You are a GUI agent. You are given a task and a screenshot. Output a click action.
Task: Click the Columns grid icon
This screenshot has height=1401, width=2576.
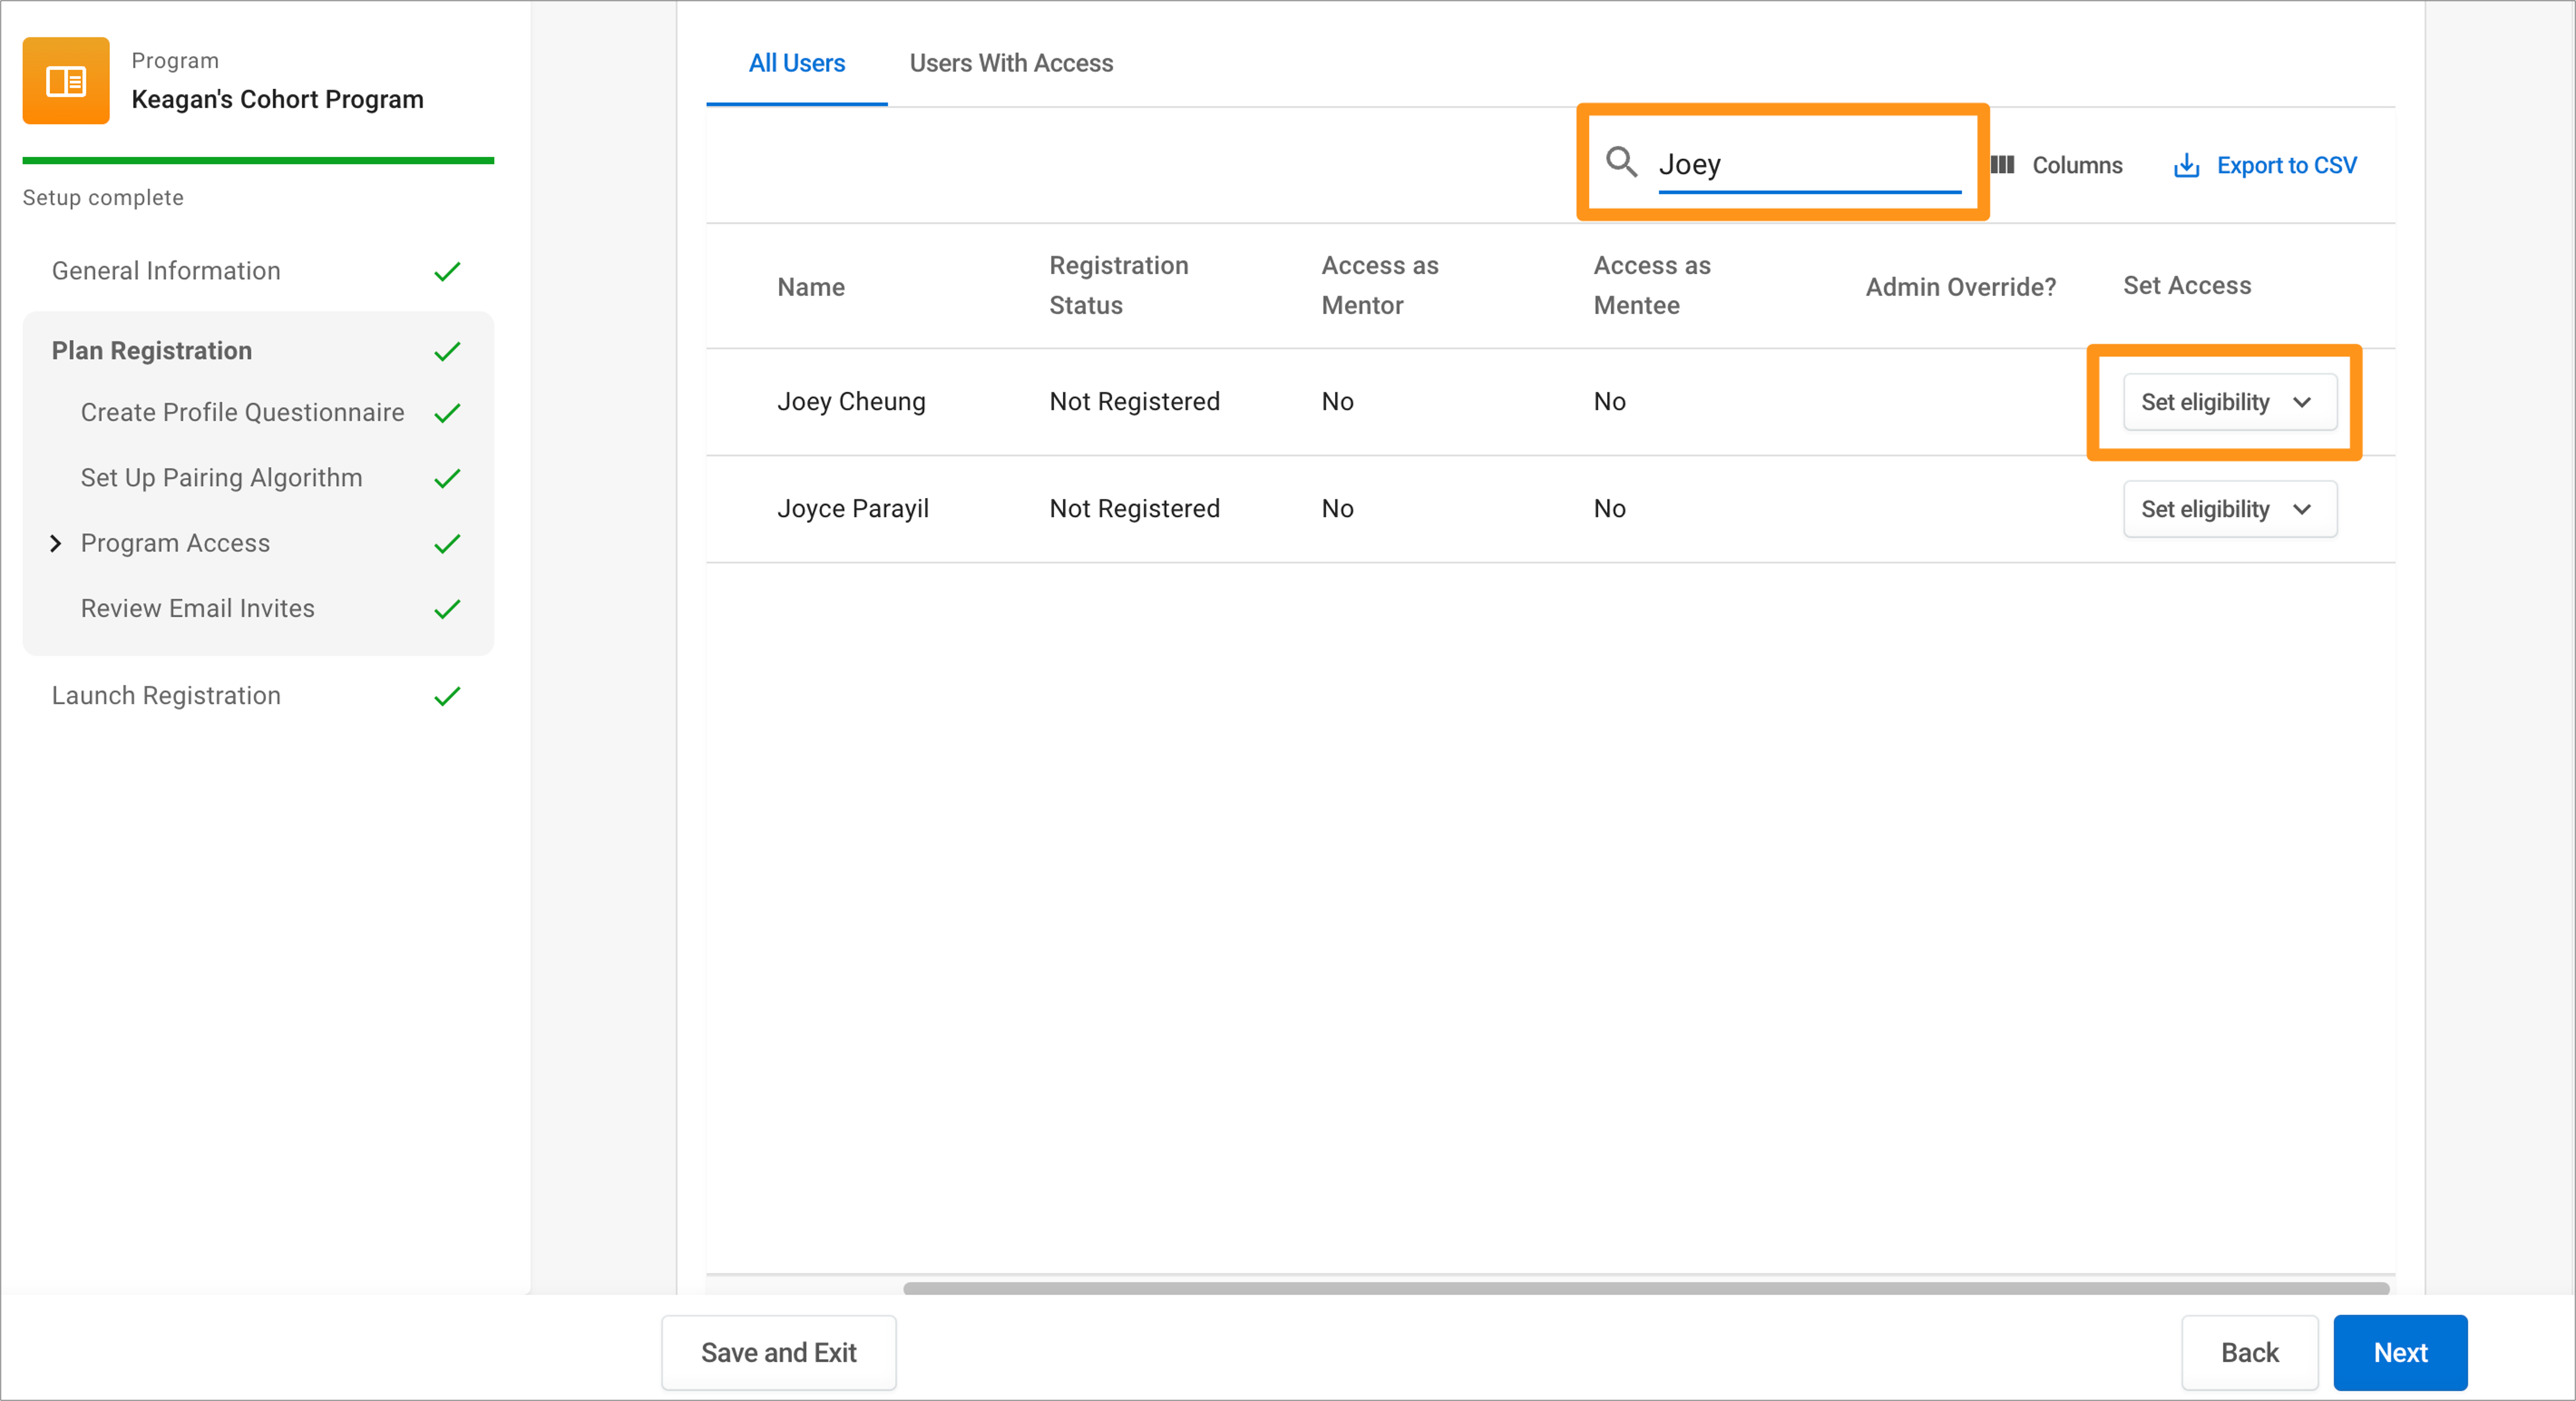(2002, 165)
